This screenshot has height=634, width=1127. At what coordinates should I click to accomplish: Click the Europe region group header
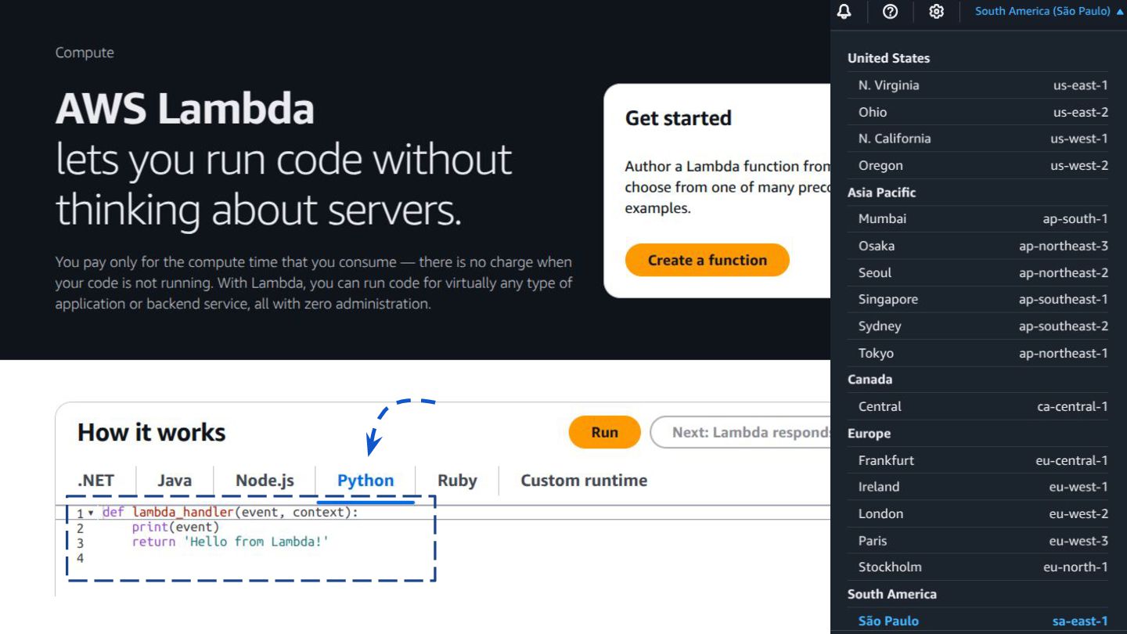tap(869, 434)
